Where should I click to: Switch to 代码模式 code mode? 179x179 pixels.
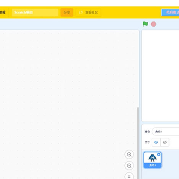[170, 12]
